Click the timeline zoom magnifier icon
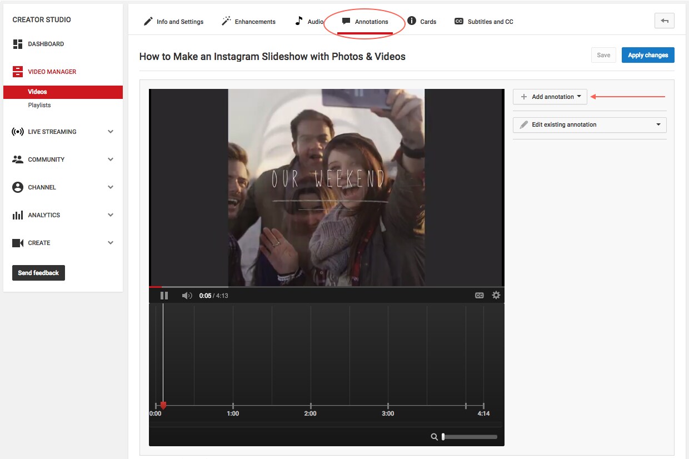 [435, 437]
